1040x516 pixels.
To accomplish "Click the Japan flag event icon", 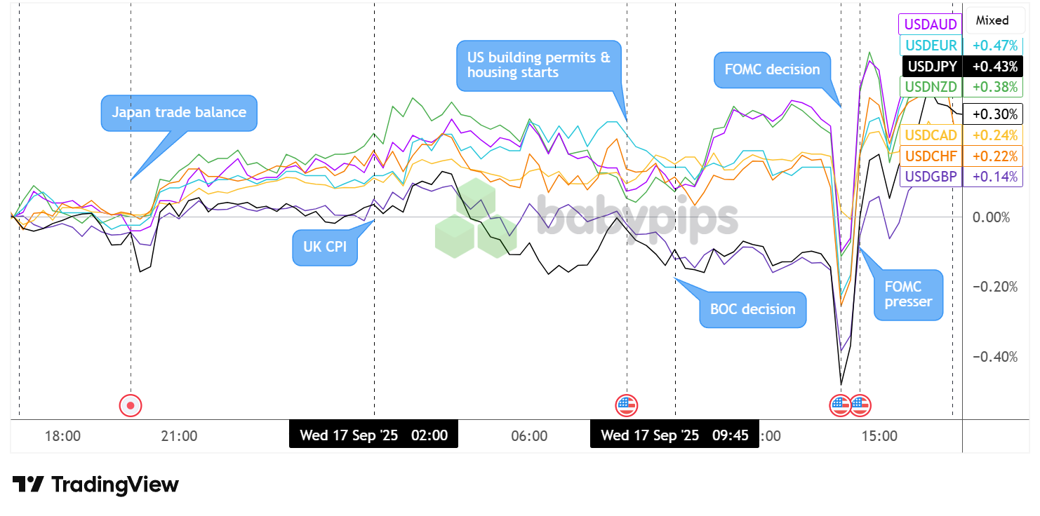I will click(x=131, y=405).
